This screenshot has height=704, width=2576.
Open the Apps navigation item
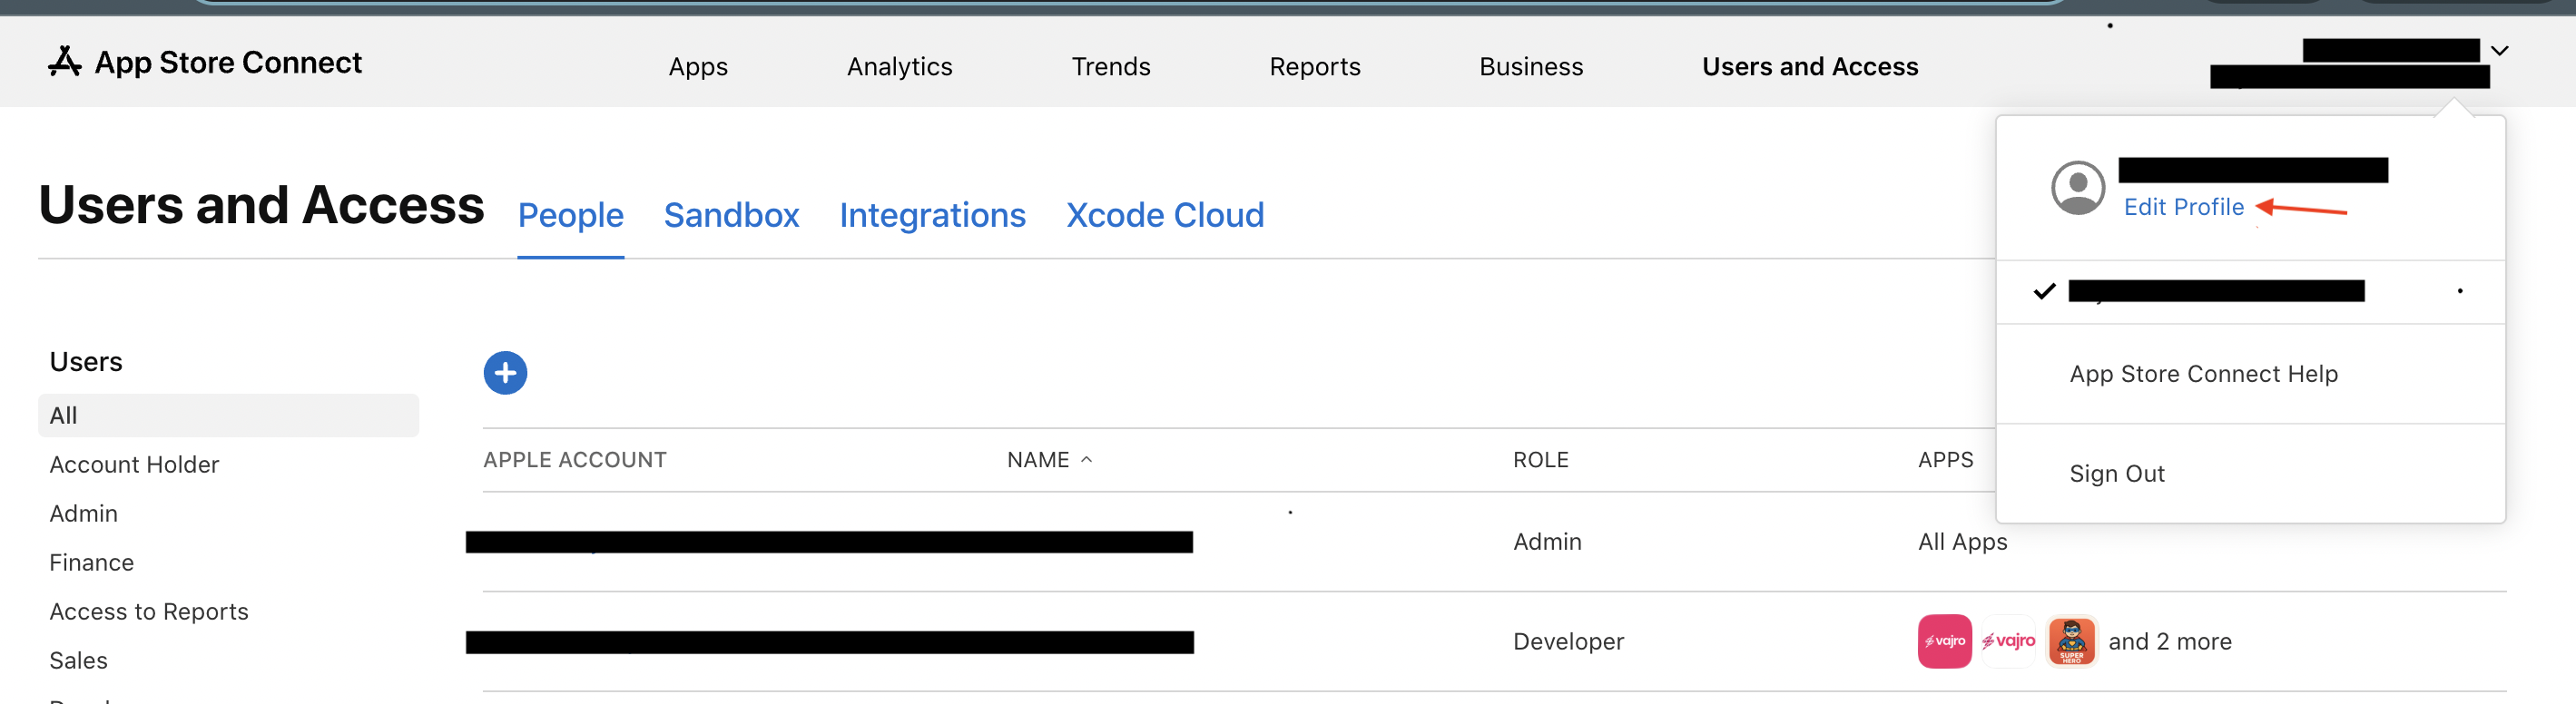tap(698, 67)
